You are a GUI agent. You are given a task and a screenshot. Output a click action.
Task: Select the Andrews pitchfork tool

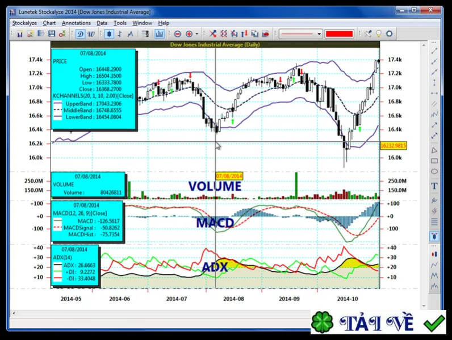[x=434, y=200]
